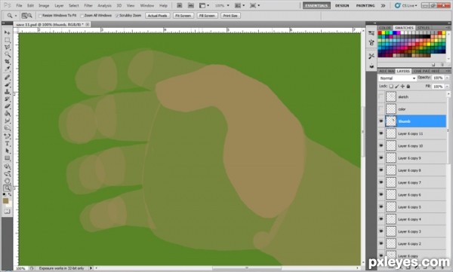Image resolution: width=453 pixels, height=272 pixels.
Task: Select the Crop tool
Action: click(x=8, y=62)
